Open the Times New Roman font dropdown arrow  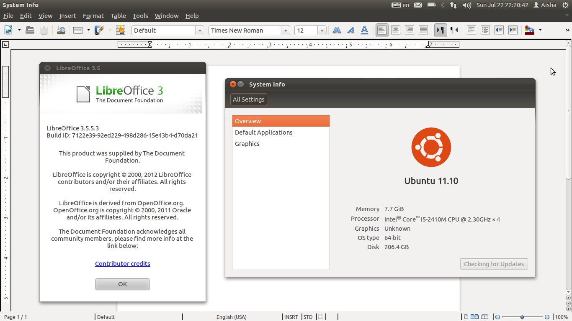[x=286, y=31]
